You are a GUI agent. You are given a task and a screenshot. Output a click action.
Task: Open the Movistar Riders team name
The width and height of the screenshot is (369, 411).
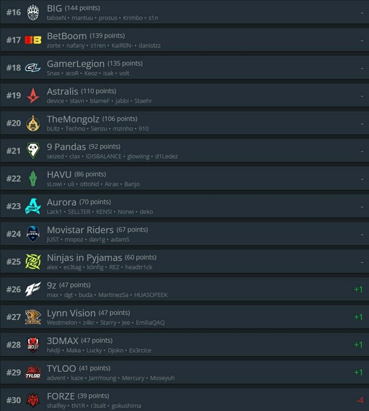[80, 230]
